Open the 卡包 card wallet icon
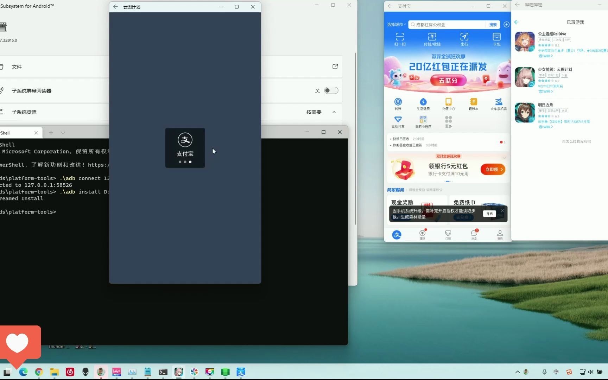The image size is (608, 380). [496, 39]
